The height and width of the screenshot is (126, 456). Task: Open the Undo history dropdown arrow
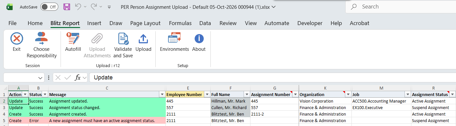point(85,7)
